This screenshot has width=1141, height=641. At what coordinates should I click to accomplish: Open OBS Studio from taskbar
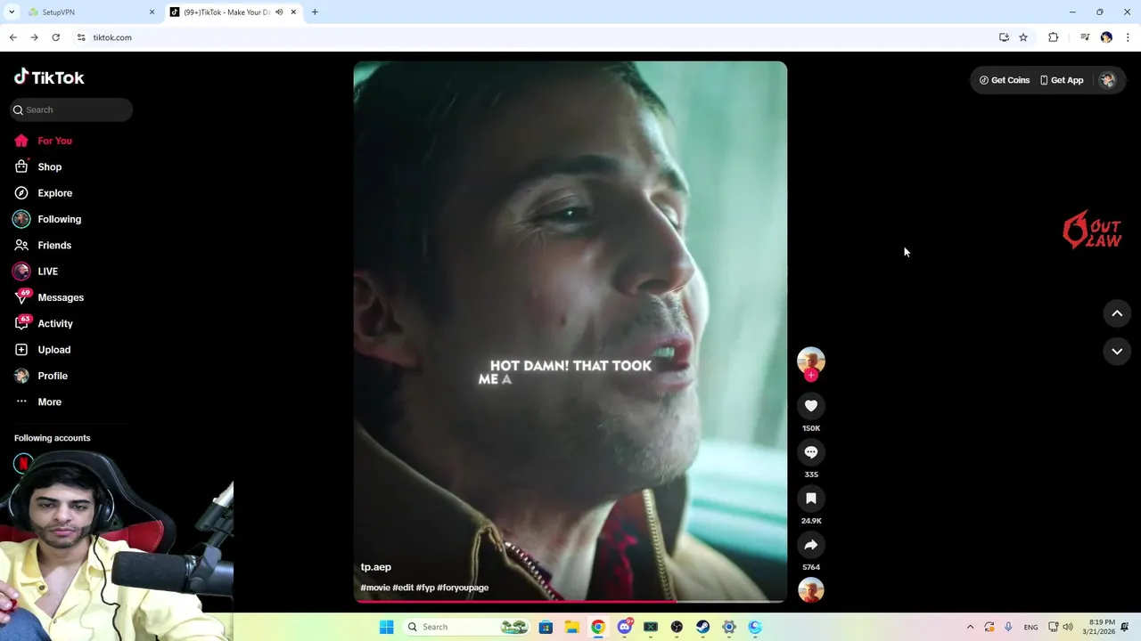pos(677,627)
